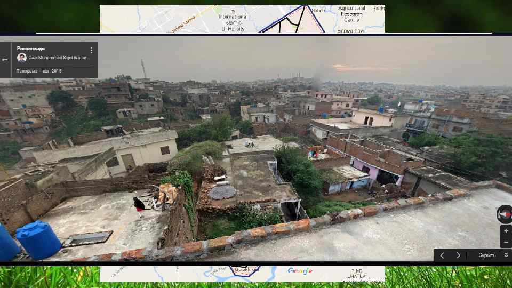Image resolution: width=512 pixels, height=288 pixels.
Task: Show the next panorama image
Action: (458, 255)
